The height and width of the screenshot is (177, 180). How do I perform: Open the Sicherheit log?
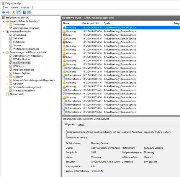click(x=18, y=38)
